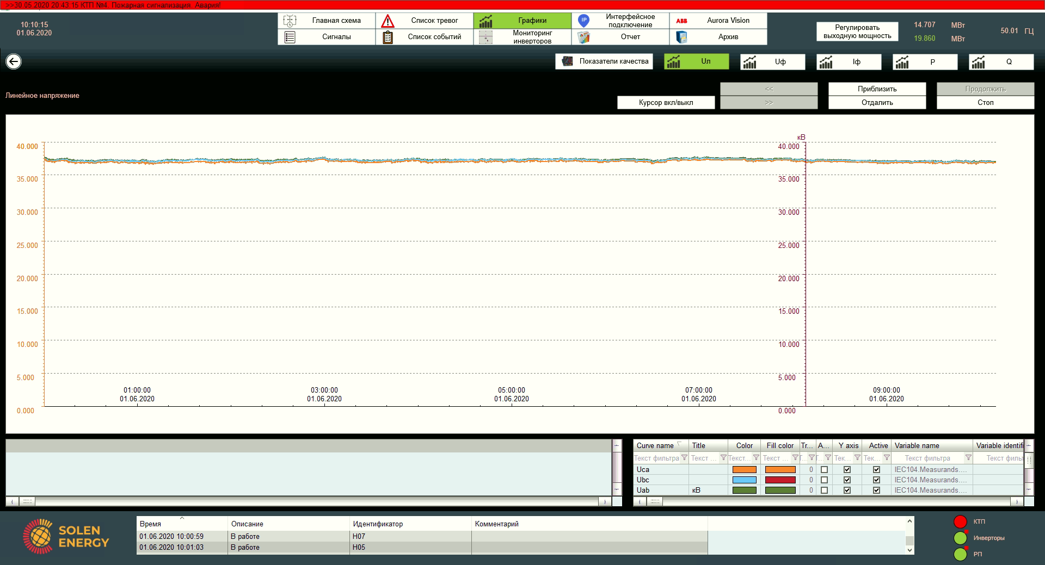Click the blue Ubc color swatch
Screen dimensions: 1045x565
point(744,480)
